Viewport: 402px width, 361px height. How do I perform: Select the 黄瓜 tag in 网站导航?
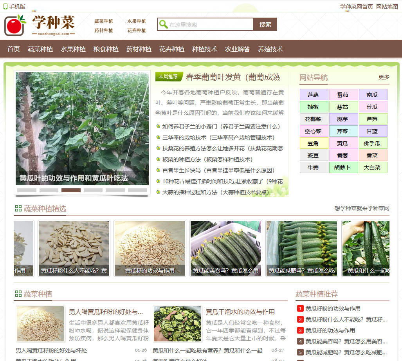coord(343,143)
